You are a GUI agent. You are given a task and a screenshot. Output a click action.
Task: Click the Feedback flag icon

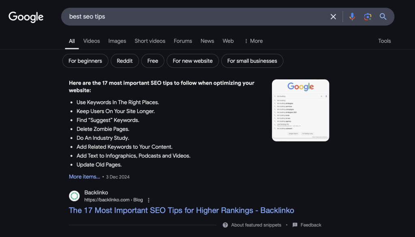pyautogui.click(x=295, y=225)
